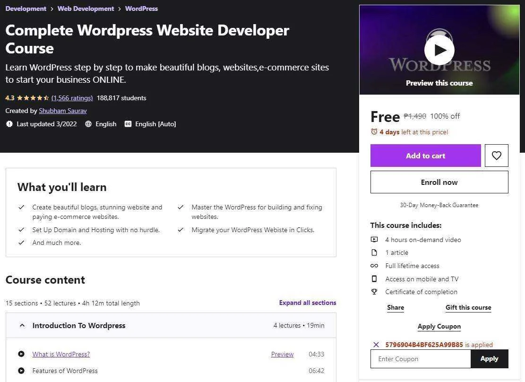
Task: Play the course preview video
Action: (x=439, y=50)
